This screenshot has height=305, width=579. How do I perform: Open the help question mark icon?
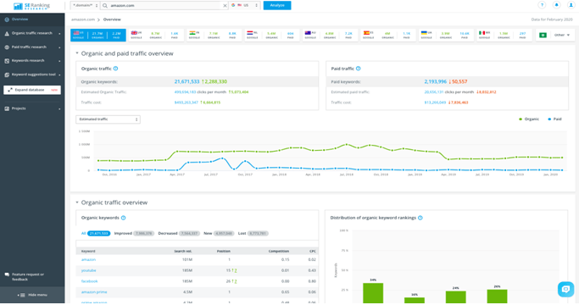pyautogui.click(x=542, y=5)
